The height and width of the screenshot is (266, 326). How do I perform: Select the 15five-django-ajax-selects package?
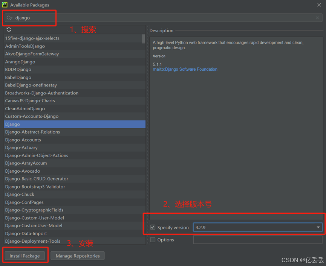tap(75, 38)
